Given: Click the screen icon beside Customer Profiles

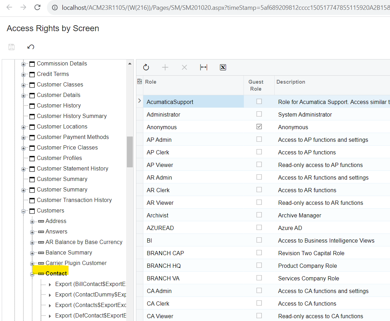Looking at the screenshot, I should click(x=32, y=159).
